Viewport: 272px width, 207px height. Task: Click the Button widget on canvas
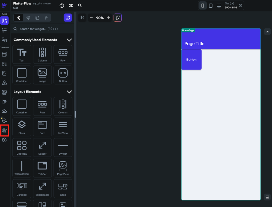pyautogui.click(x=191, y=60)
